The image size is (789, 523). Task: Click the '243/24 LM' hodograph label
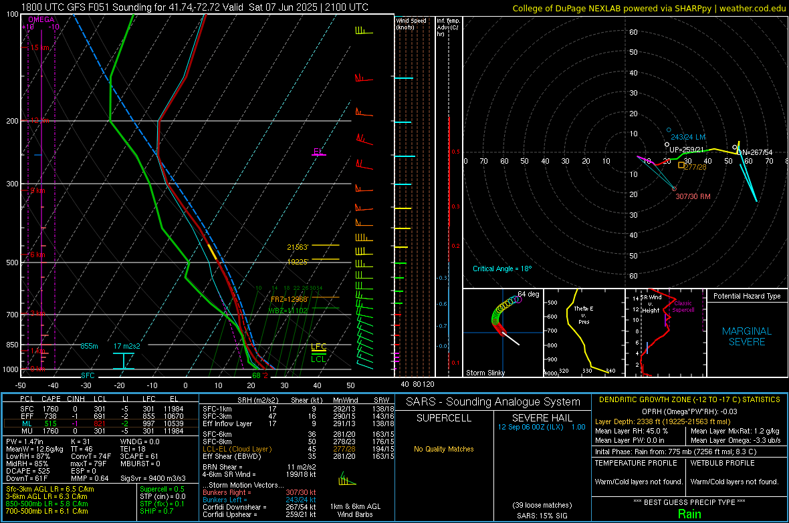tap(688, 138)
